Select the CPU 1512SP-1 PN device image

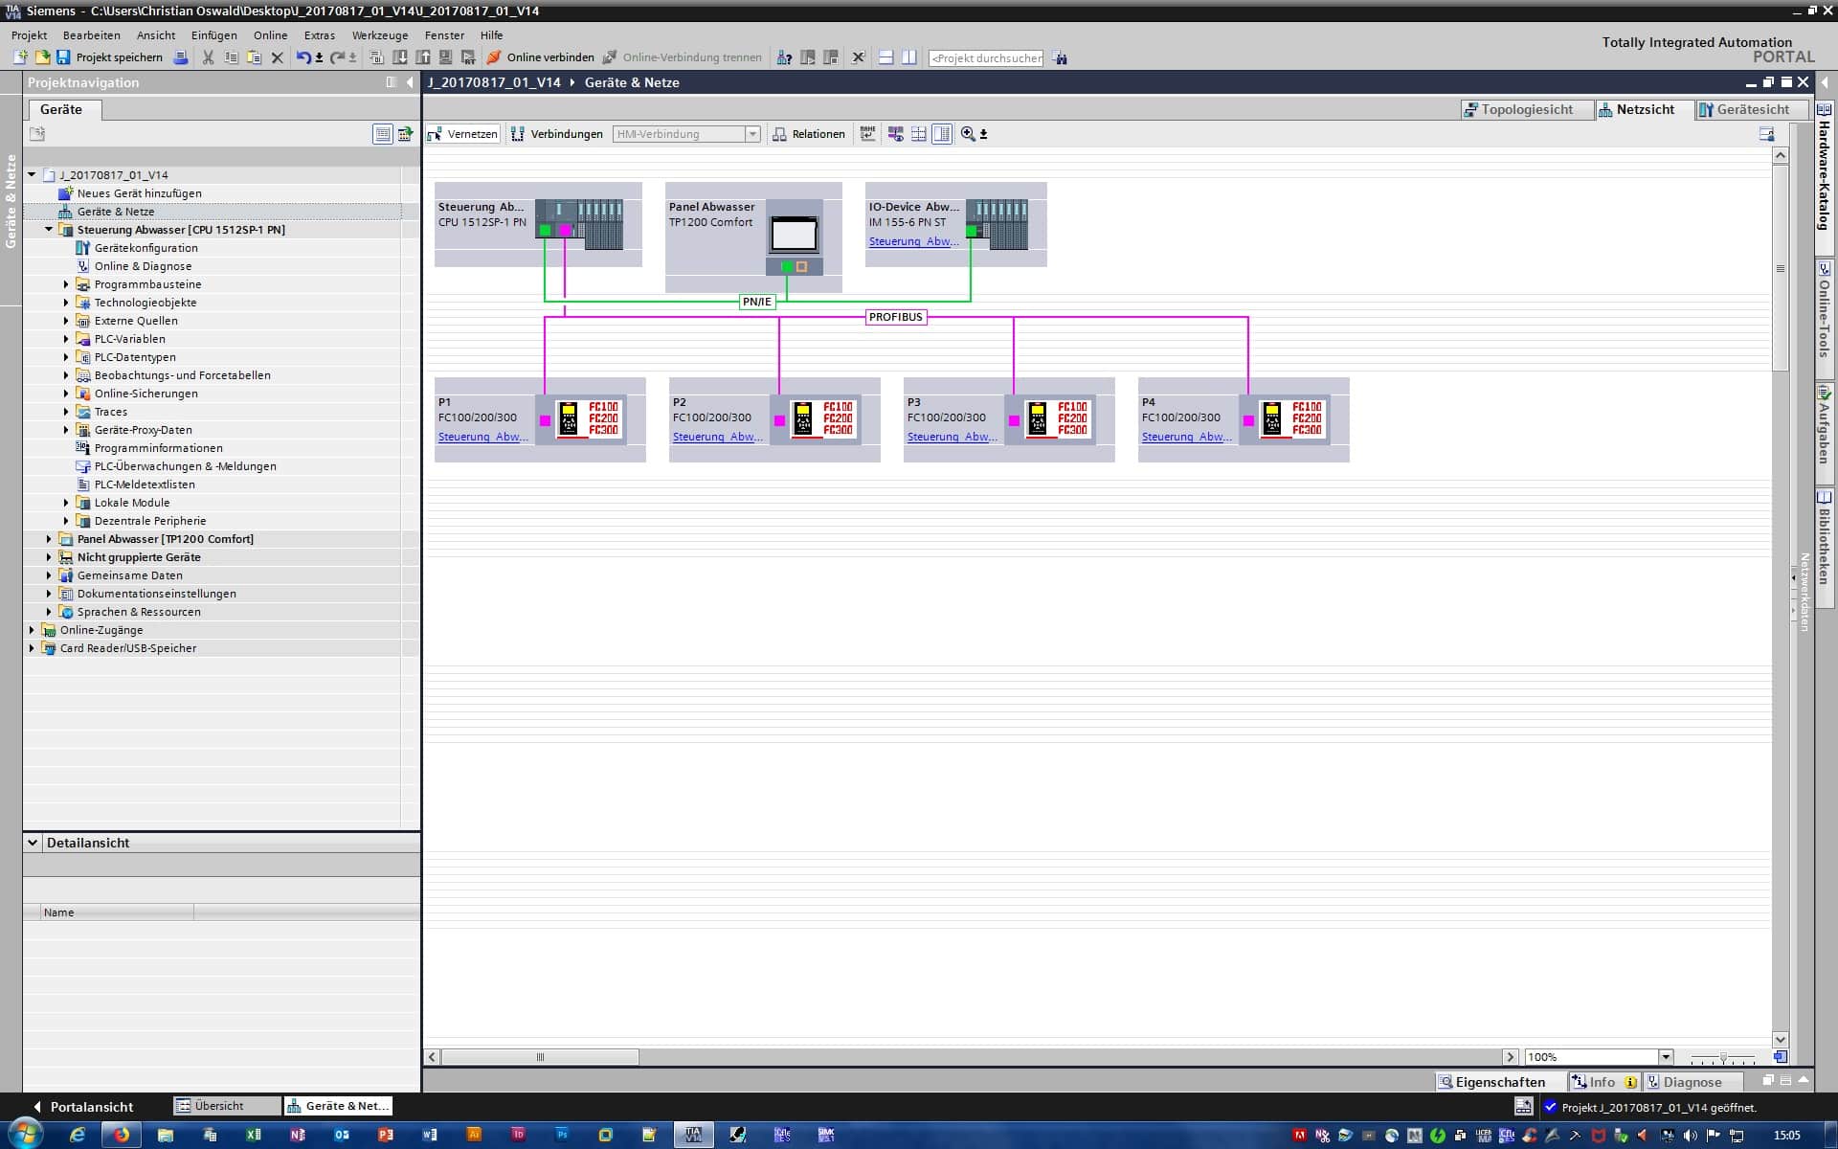[x=579, y=224]
